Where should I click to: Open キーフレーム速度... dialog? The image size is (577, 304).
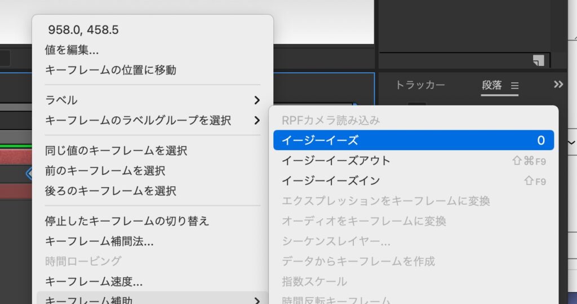(x=94, y=281)
